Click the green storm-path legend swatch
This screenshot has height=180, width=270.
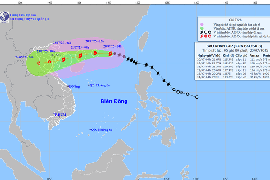coord(202,28)
